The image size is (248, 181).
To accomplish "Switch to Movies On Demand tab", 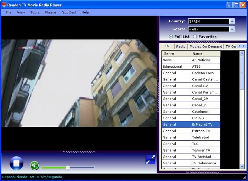I will coord(205,46).
